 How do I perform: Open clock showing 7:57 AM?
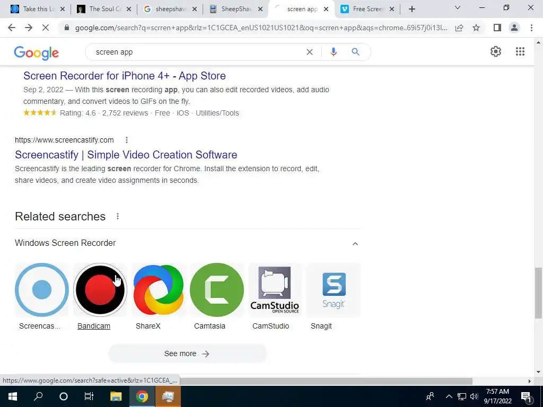coord(497,396)
